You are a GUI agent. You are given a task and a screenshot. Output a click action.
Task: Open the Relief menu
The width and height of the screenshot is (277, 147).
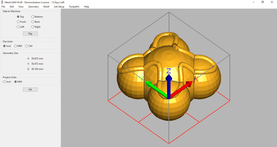[46, 7]
